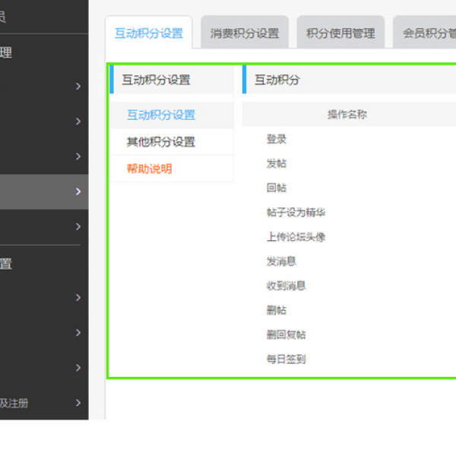Click the orange 帮助说明 link
Screen dimensions: 456x456
pos(150,169)
